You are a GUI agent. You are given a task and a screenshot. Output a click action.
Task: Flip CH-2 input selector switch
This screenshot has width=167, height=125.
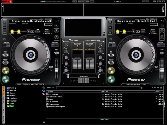[90, 46]
